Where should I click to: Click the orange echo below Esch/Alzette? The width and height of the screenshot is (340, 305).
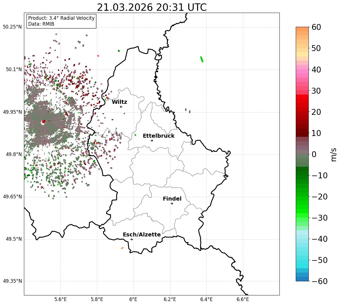click(122, 248)
